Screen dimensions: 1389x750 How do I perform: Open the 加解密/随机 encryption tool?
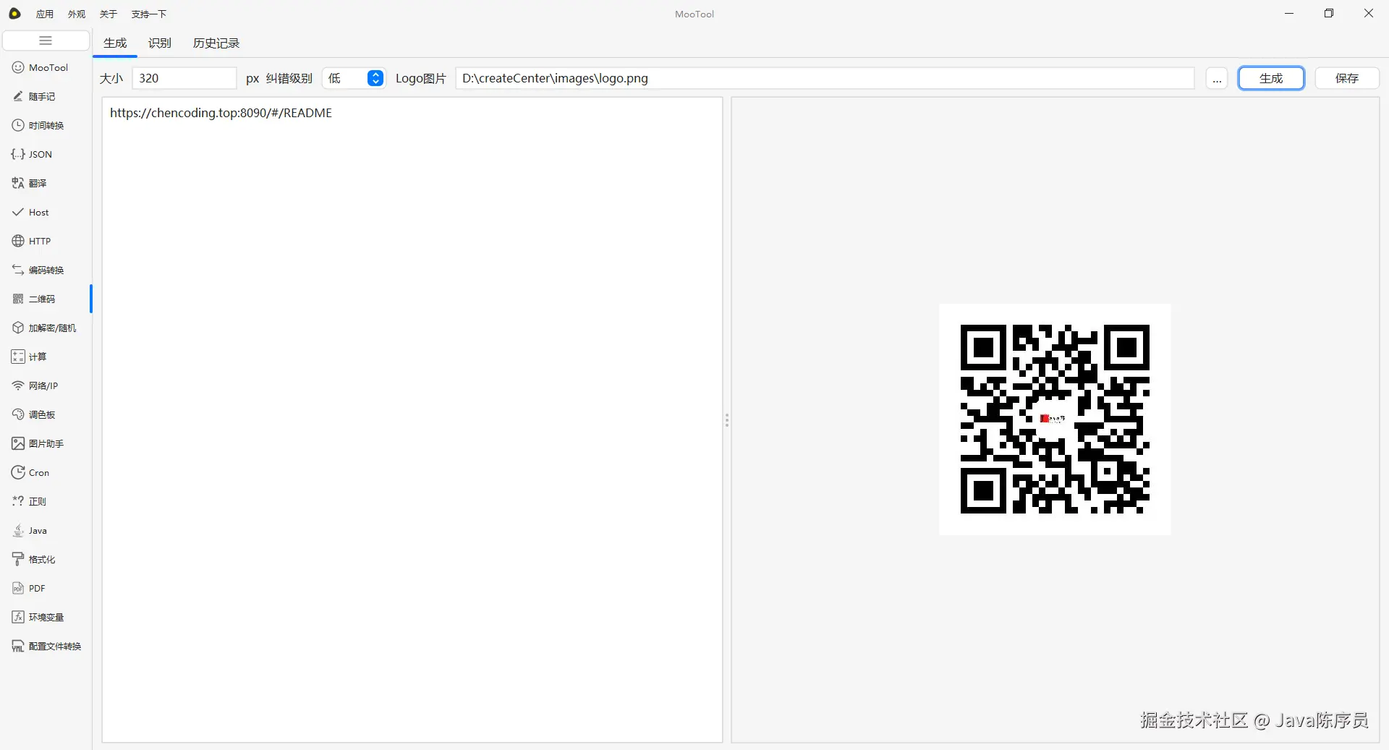[x=46, y=328]
